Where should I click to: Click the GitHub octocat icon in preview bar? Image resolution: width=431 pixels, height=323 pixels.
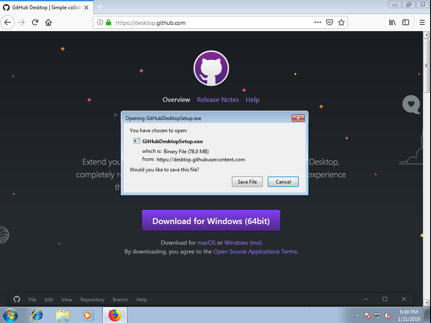17,299
